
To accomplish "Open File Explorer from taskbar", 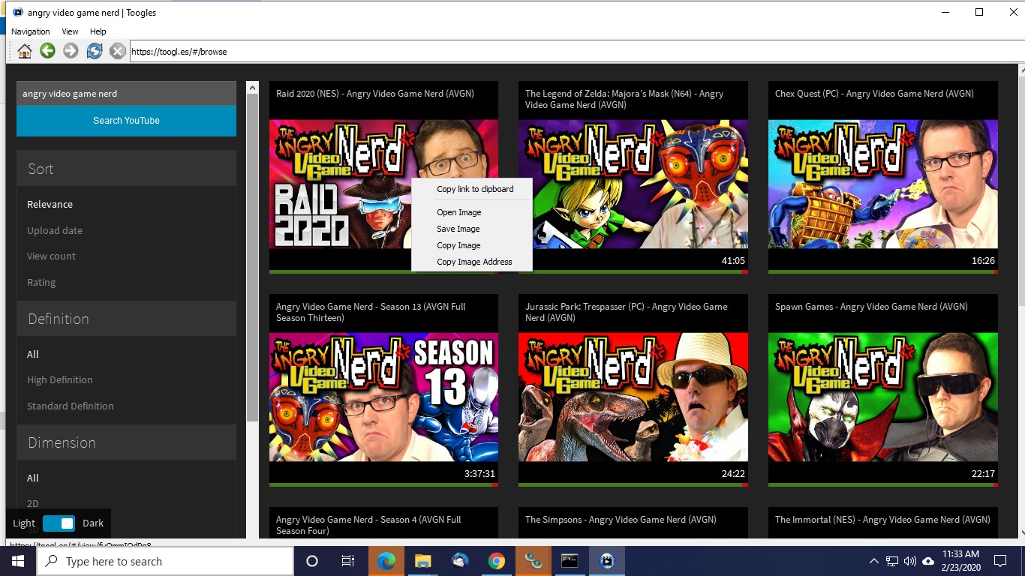I will tap(422, 561).
